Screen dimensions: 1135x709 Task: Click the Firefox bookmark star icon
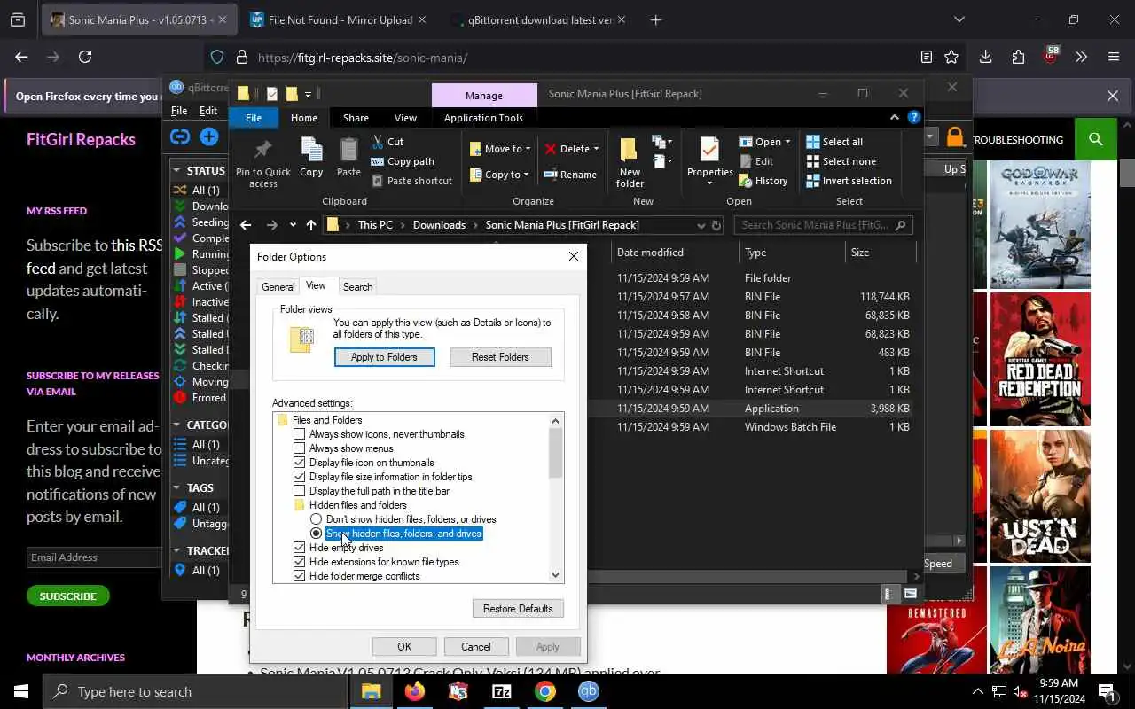point(951,57)
